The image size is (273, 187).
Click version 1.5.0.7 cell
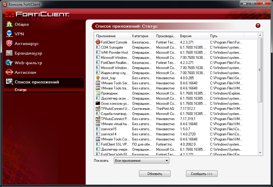click(x=185, y=129)
